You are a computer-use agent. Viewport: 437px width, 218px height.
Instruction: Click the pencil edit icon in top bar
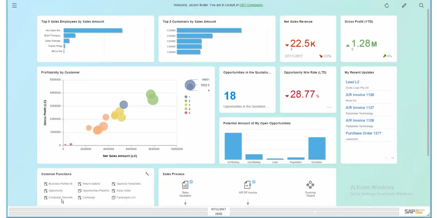pyautogui.click(x=404, y=5)
